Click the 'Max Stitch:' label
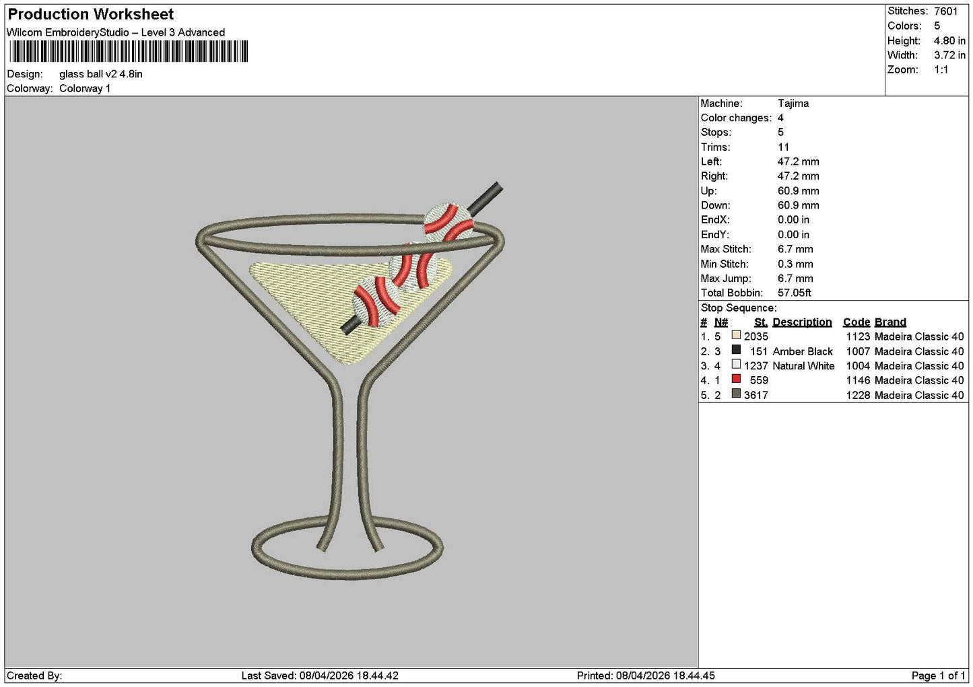This screenshot has width=973, height=687. click(726, 249)
